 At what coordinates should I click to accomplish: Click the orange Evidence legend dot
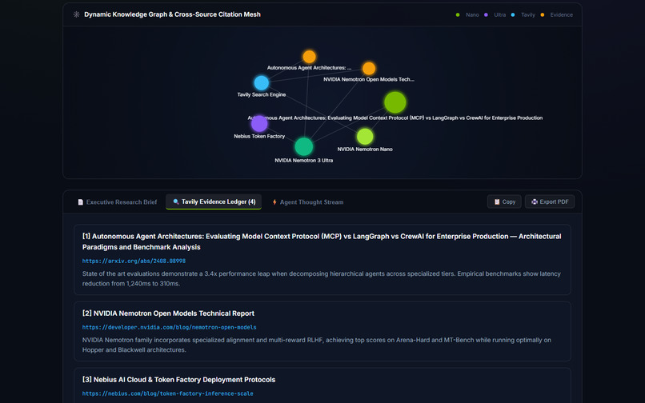[x=543, y=15]
